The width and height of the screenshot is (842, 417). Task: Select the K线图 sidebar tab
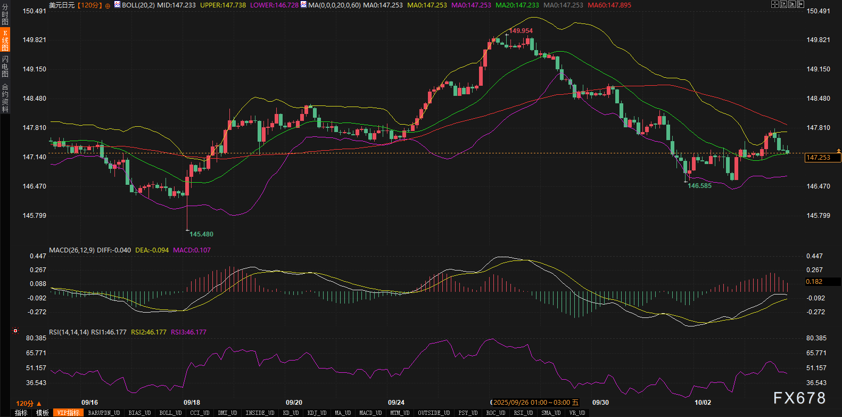[x=5, y=40]
